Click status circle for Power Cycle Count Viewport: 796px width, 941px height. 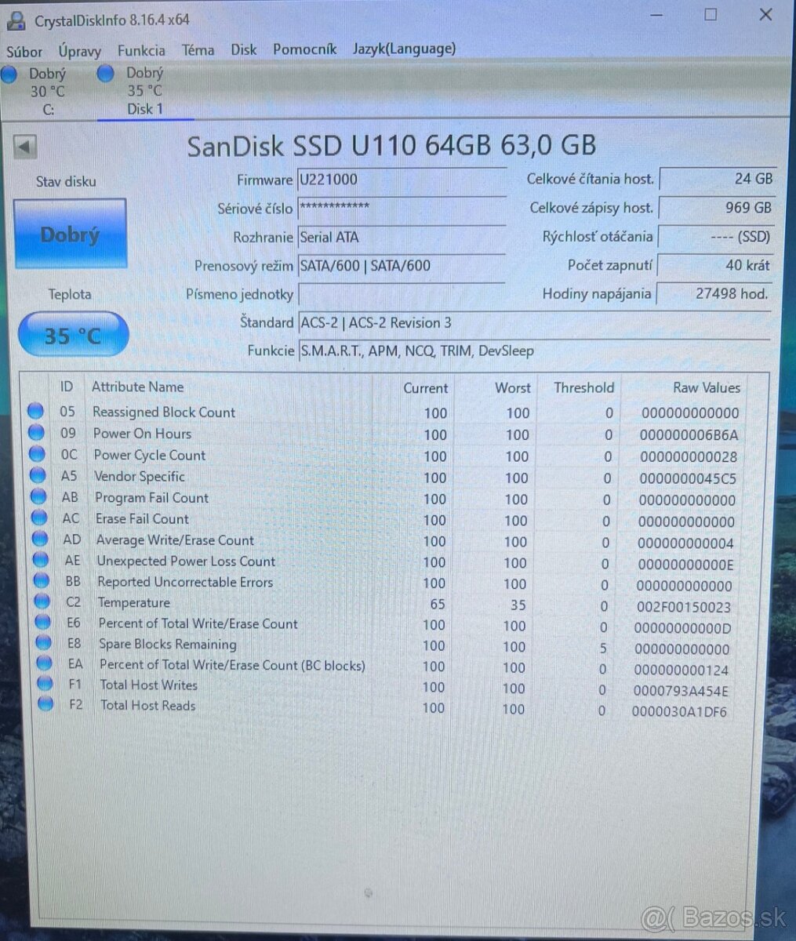tap(37, 453)
